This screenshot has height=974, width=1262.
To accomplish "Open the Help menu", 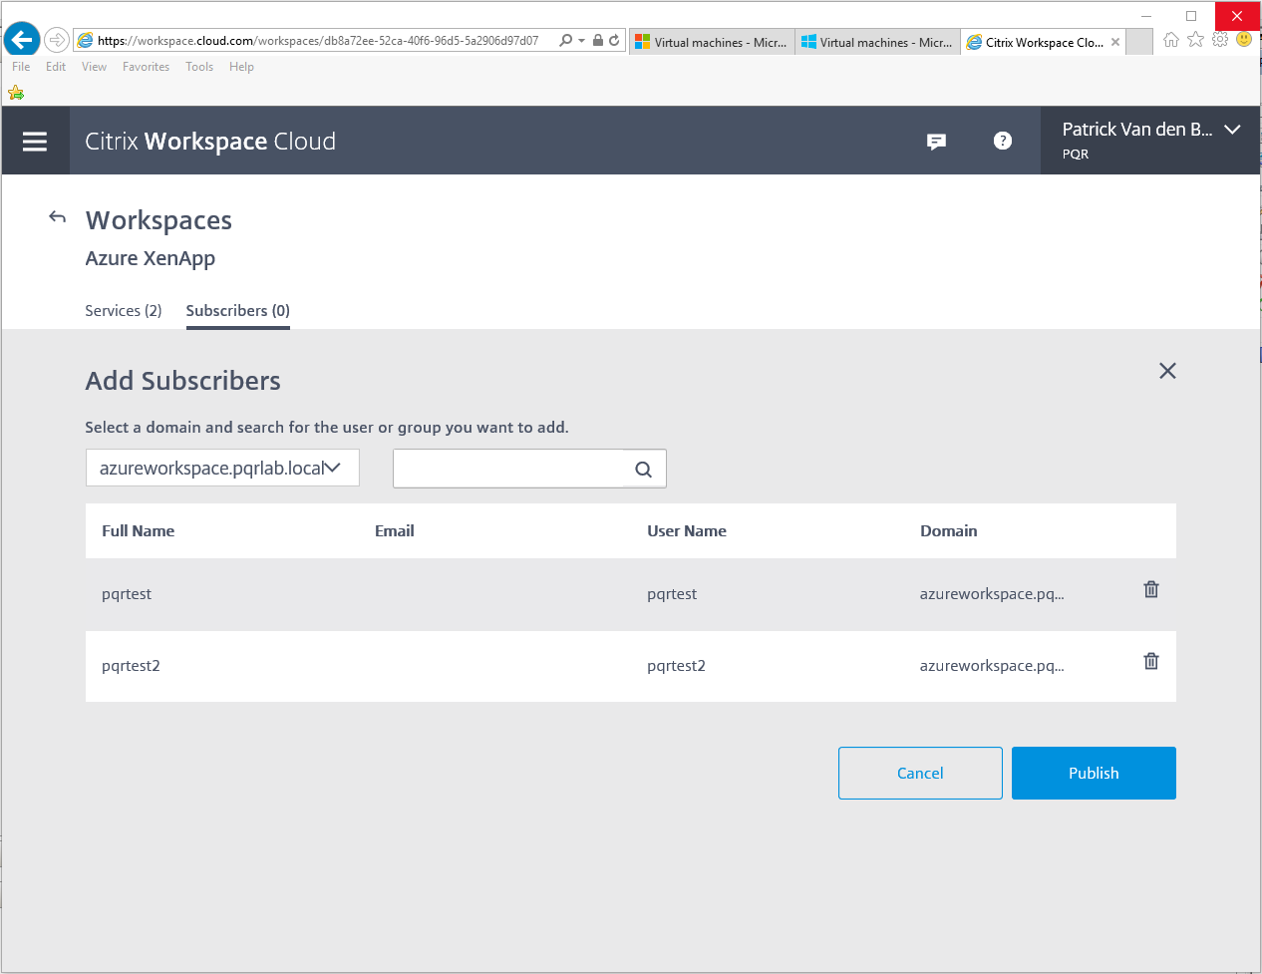I will point(241,67).
